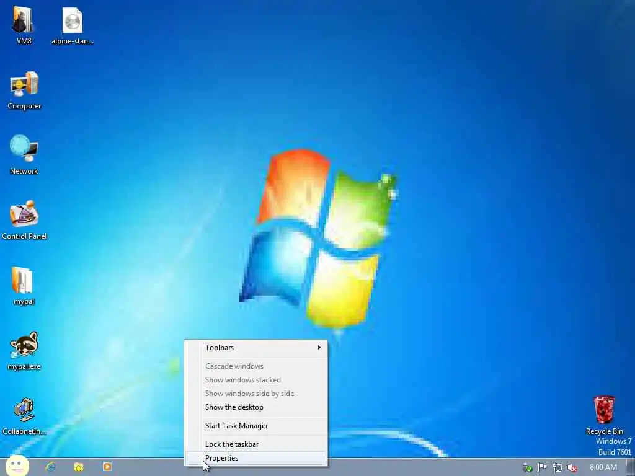Select the mypal.exe raccoon icon
The image size is (635, 476).
pyautogui.click(x=24, y=351)
